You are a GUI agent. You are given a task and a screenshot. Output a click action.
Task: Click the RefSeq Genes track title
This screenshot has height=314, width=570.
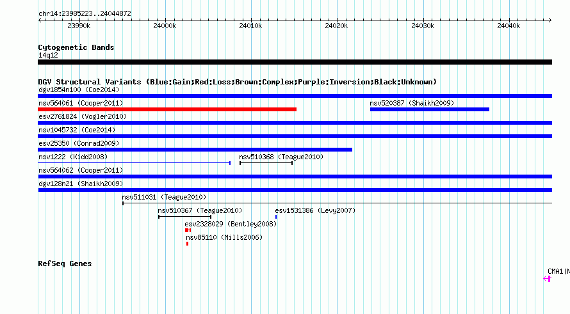[65, 263]
